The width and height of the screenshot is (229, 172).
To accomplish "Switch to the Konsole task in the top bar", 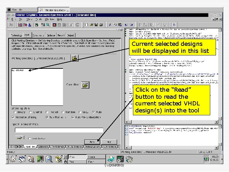I will [22, 10].
